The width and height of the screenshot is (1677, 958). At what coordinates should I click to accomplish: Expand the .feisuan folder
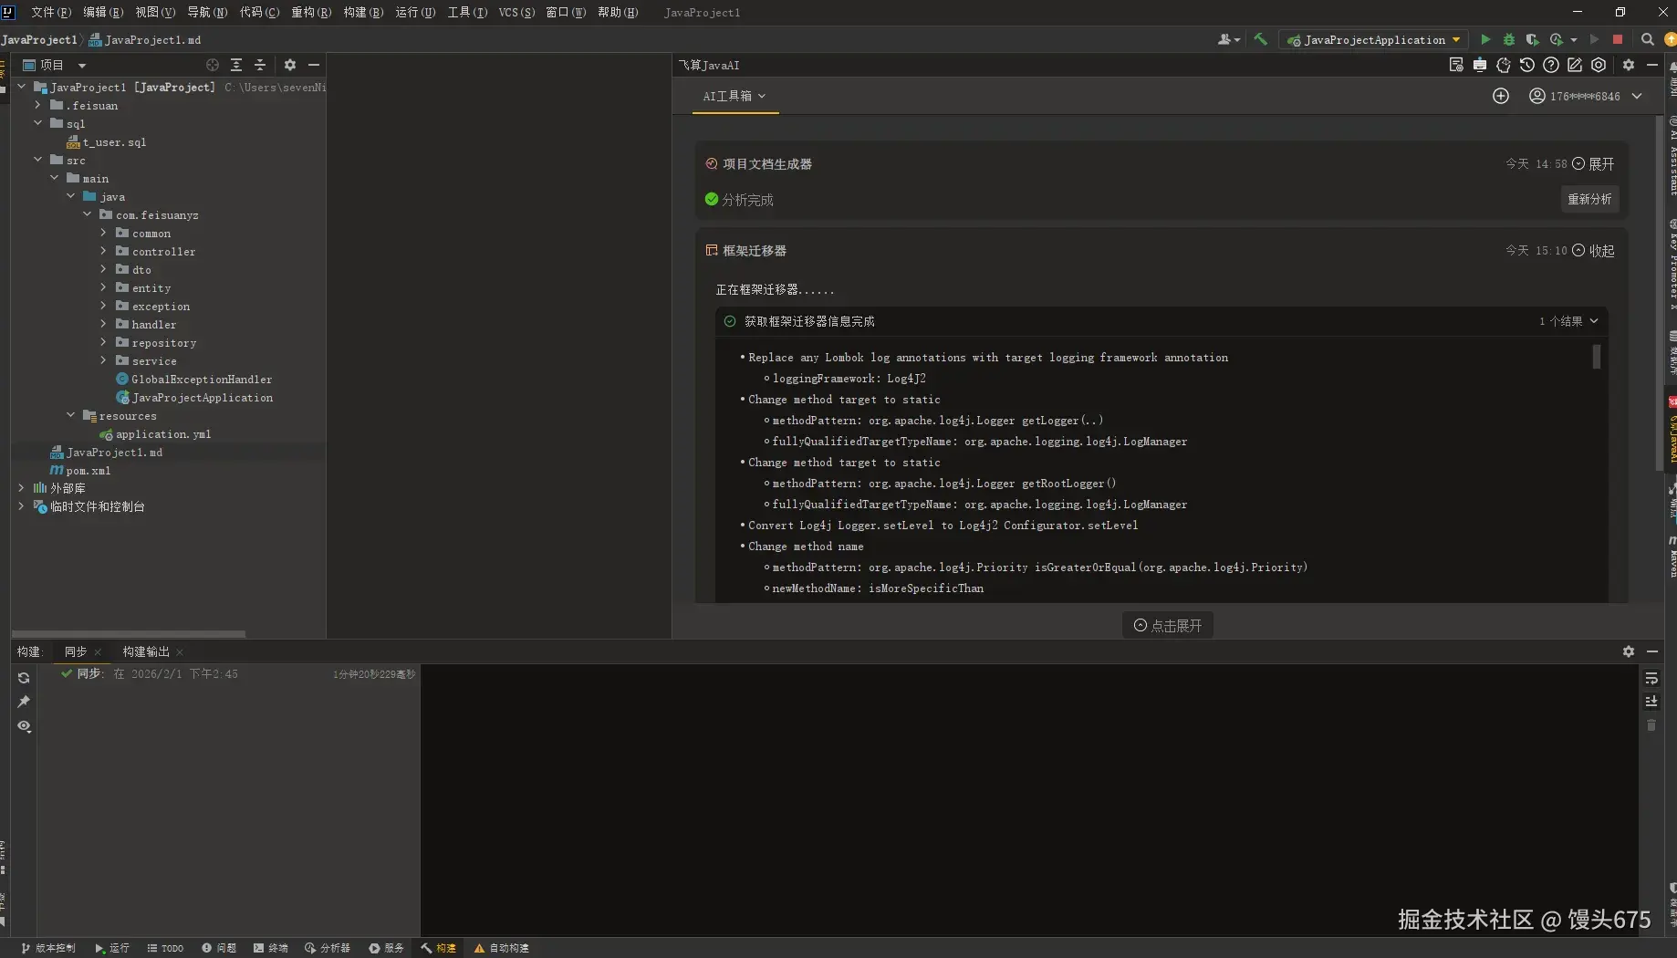coord(37,105)
